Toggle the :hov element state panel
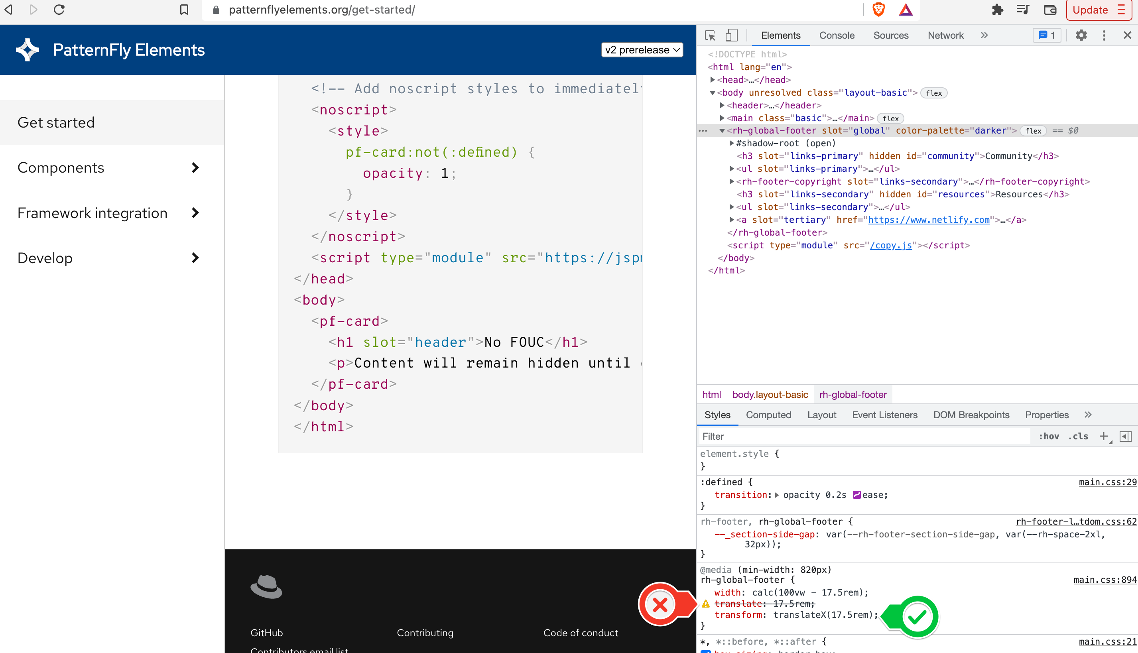Viewport: 1138px width, 653px height. click(1048, 436)
